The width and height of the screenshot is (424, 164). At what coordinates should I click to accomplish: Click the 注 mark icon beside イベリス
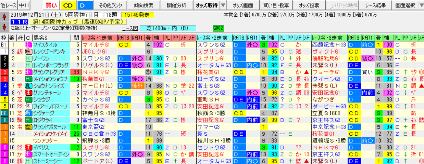(29, 147)
